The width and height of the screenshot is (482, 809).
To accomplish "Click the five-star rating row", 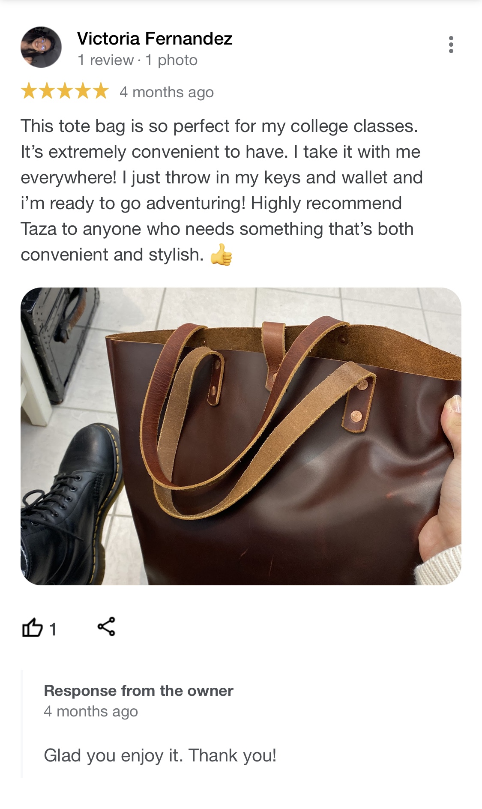I will click(65, 91).
